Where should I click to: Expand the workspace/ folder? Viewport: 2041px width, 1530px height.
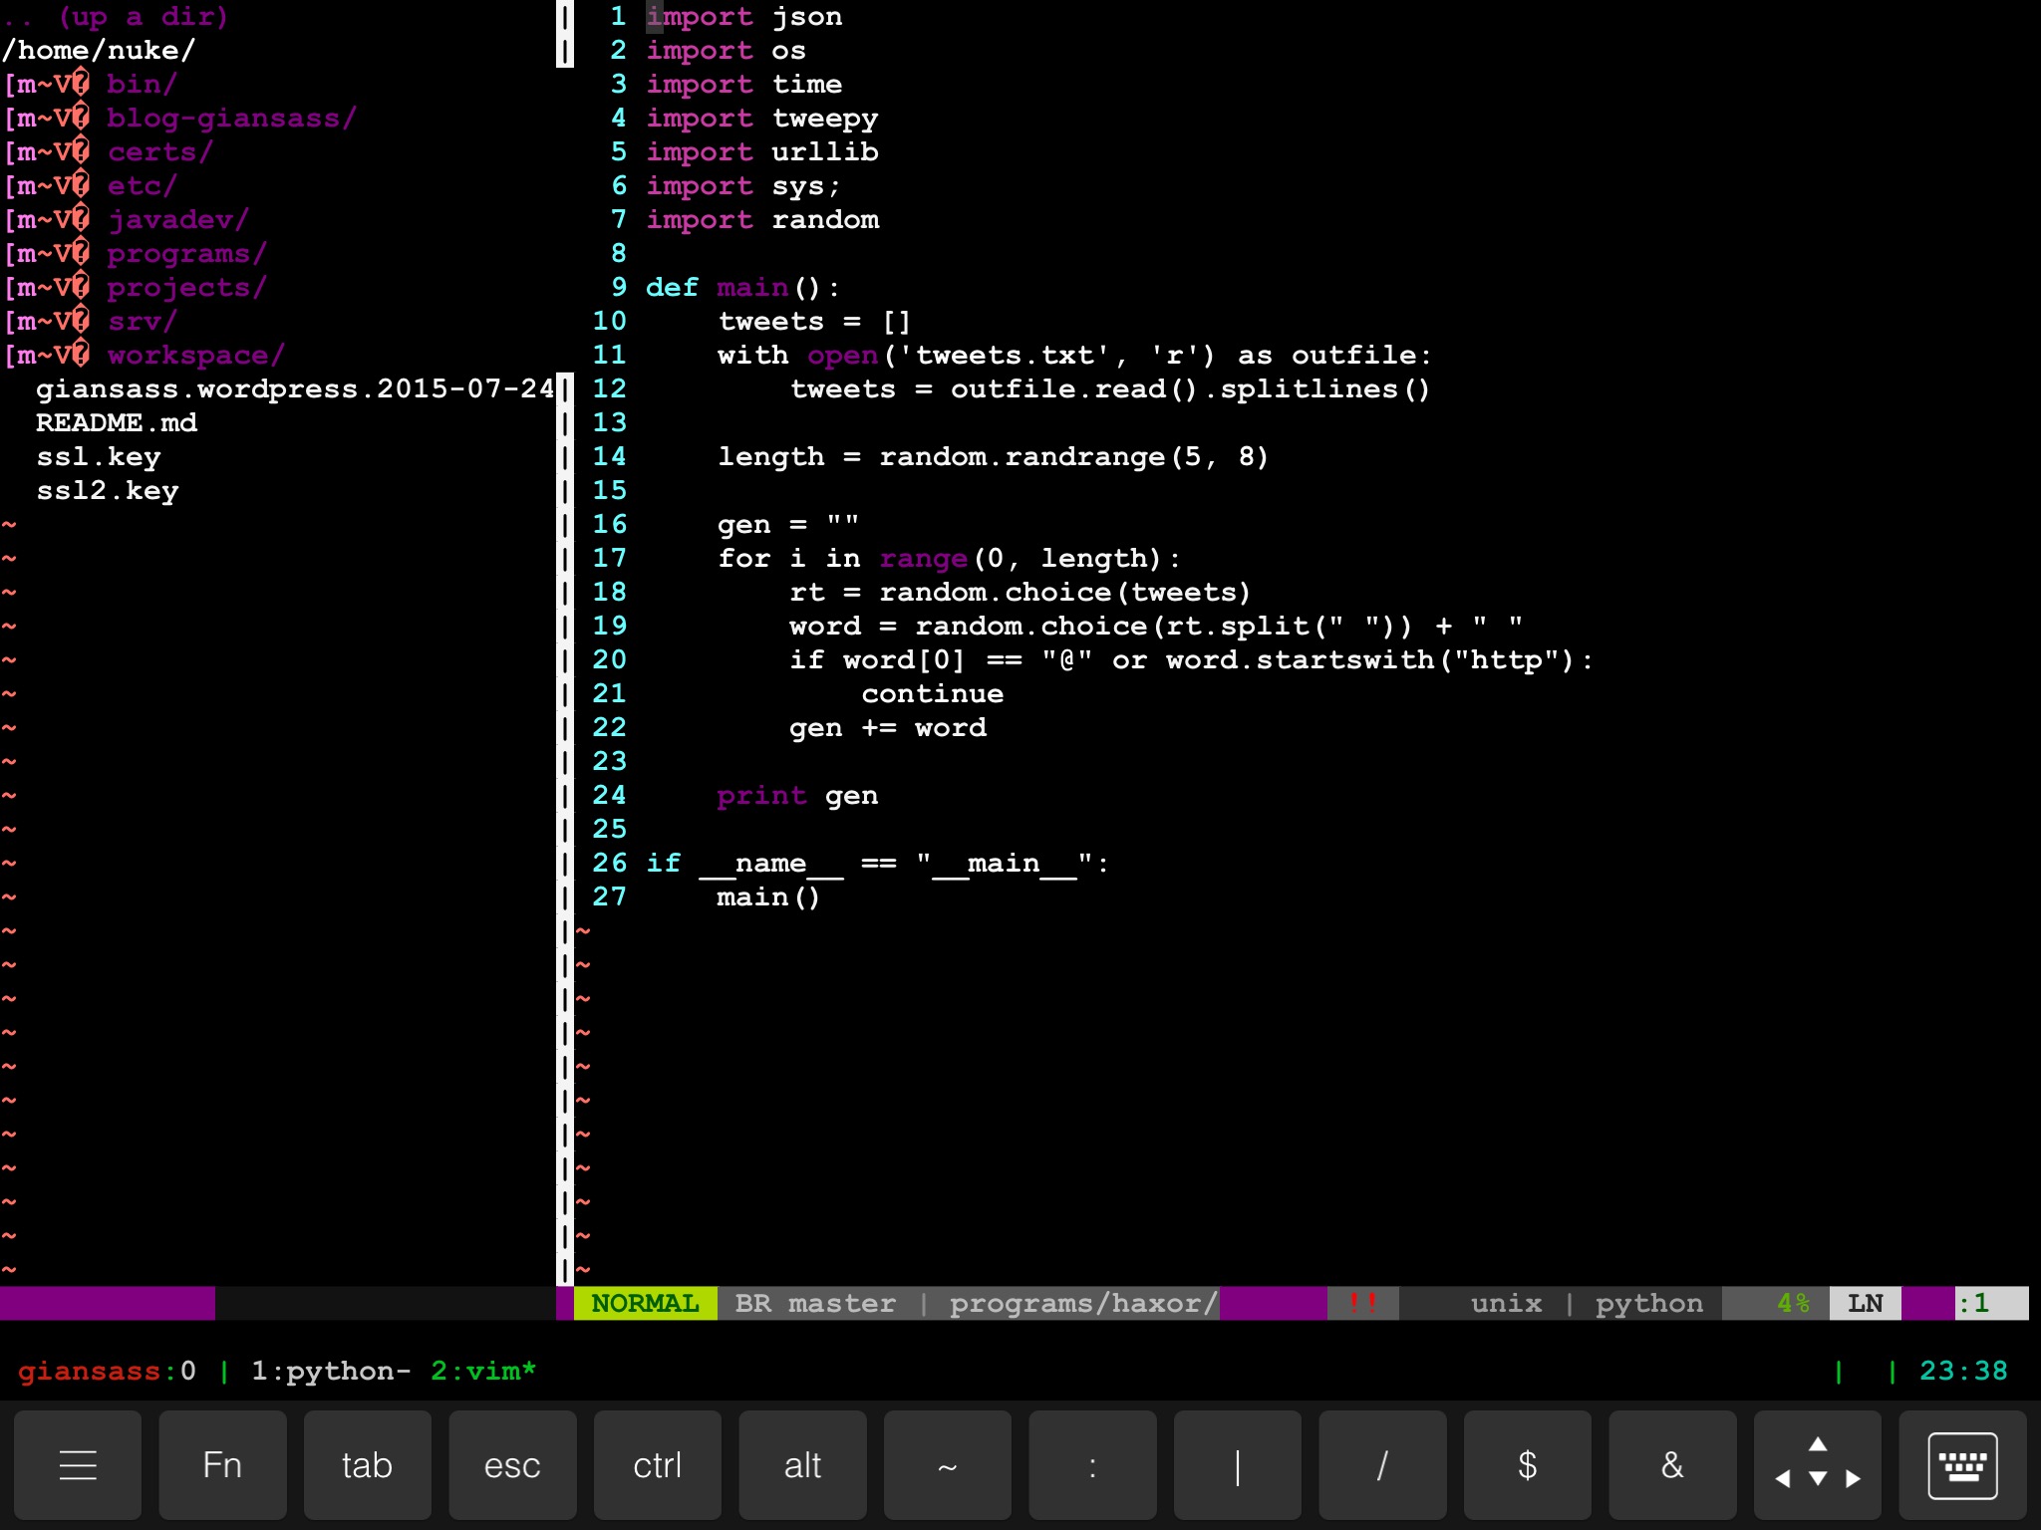point(195,356)
